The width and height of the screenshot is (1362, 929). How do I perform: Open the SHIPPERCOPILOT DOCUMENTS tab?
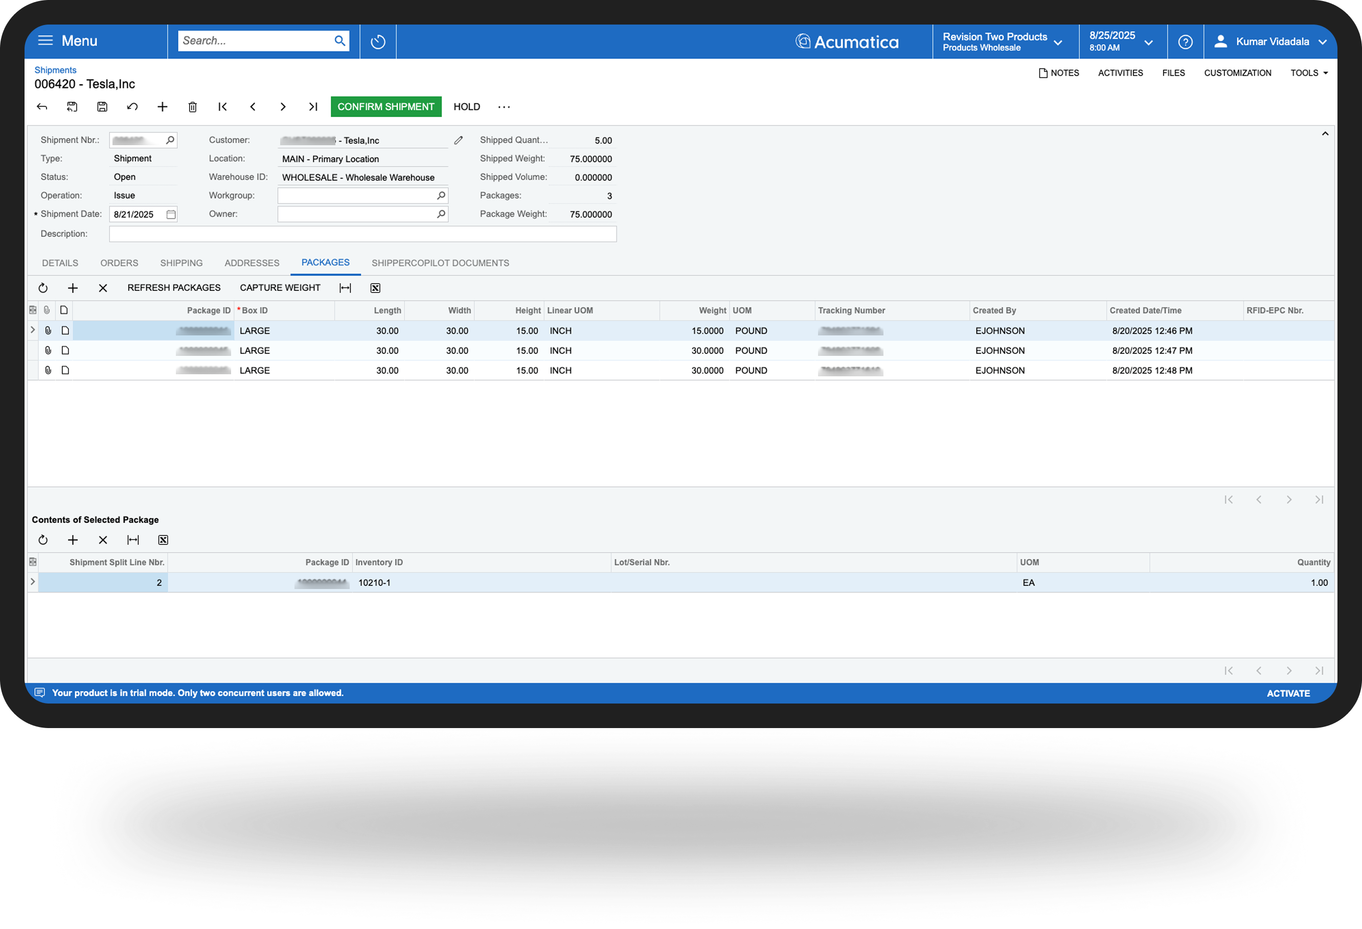pyautogui.click(x=440, y=263)
